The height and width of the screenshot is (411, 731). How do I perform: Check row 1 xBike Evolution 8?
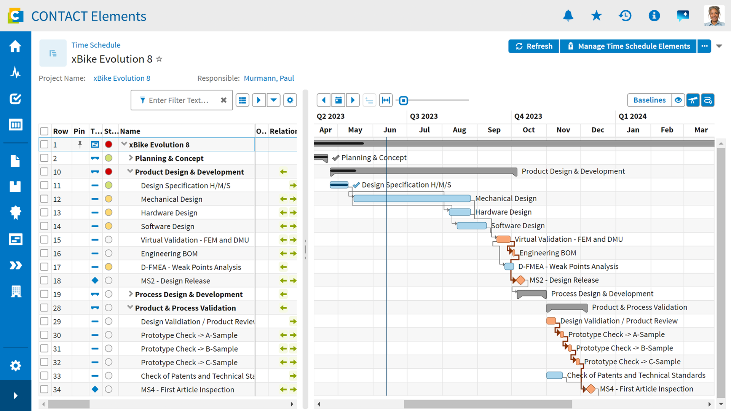pos(44,145)
